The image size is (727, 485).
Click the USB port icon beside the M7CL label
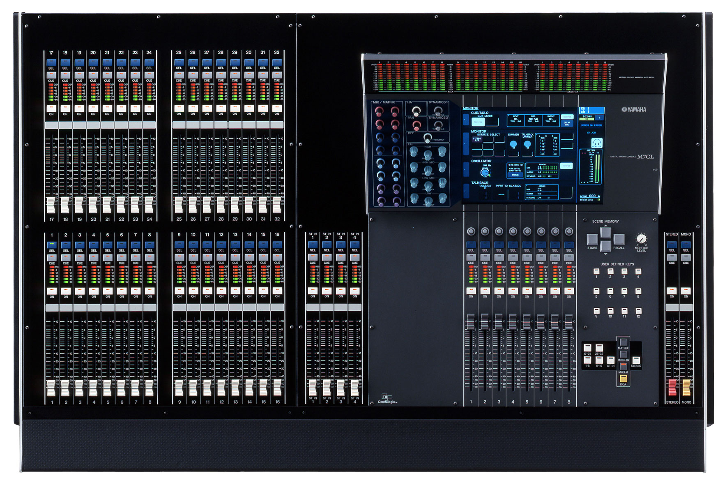coord(655,170)
